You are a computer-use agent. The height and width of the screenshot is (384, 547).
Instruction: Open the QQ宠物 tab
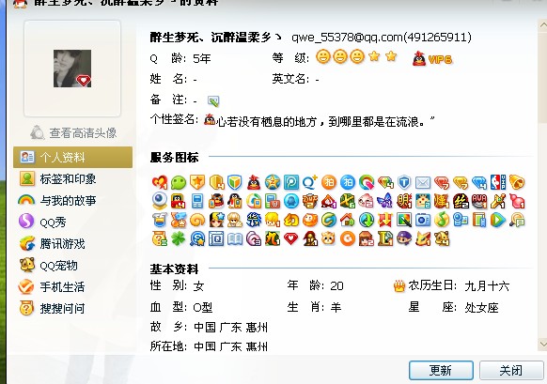pyautogui.click(x=72, y=265)
